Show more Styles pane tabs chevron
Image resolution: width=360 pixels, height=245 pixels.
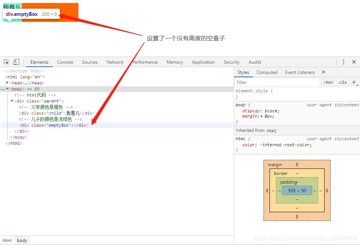pos(323,72)
